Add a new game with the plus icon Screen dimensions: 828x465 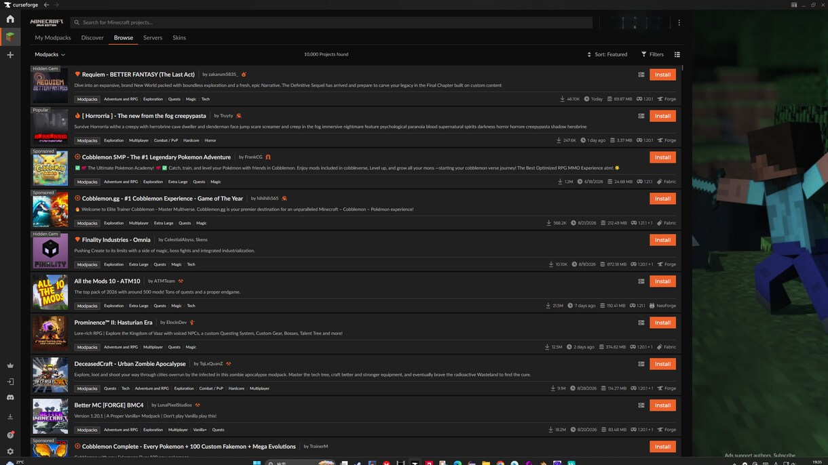pyautogui.click(x=10, y=55)
